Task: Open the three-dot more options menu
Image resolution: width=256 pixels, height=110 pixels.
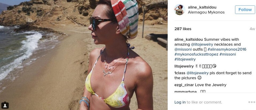Action: click(251, 102)
